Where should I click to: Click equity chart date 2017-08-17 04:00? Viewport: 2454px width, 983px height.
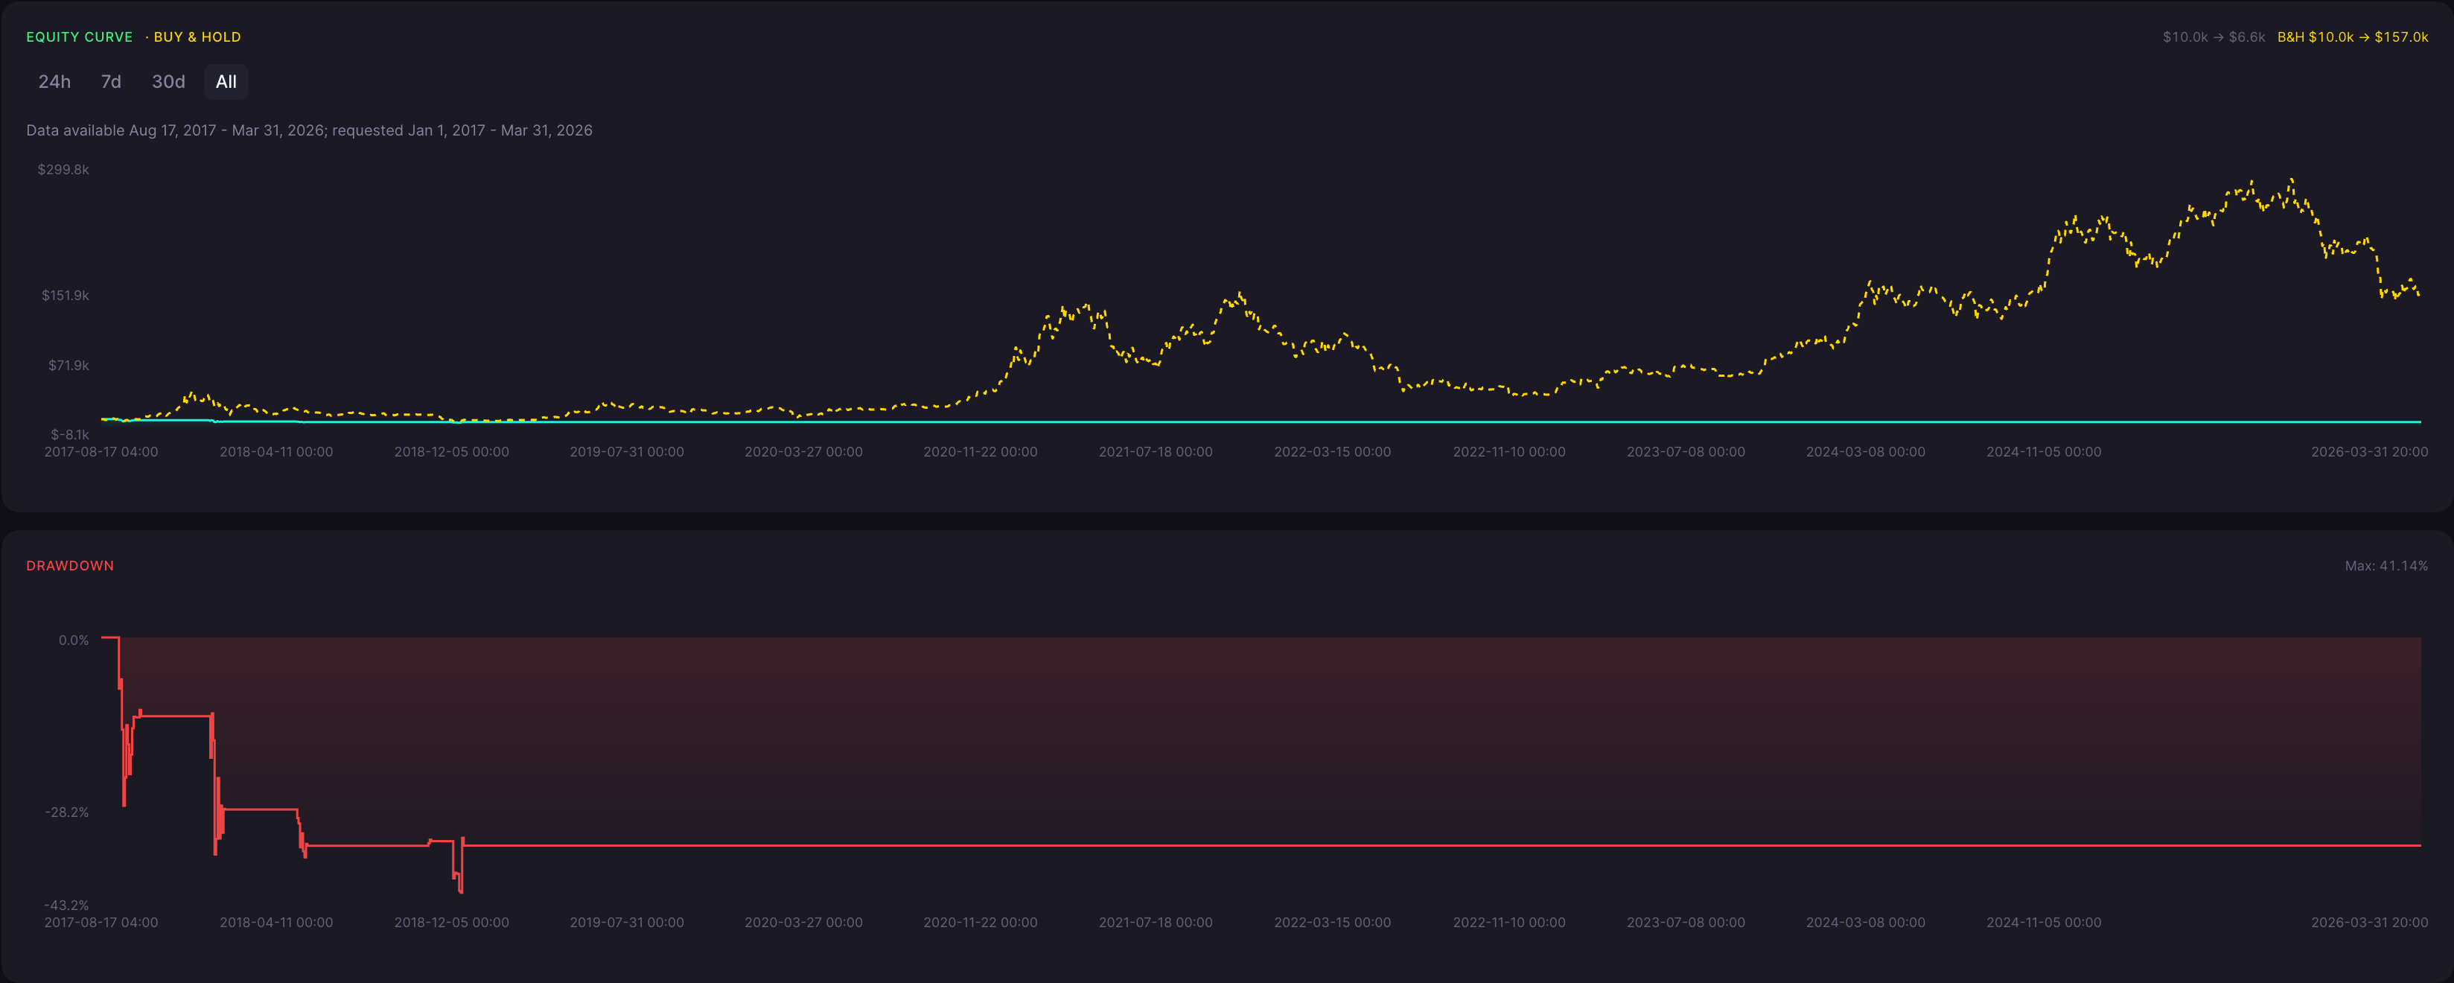101,451
